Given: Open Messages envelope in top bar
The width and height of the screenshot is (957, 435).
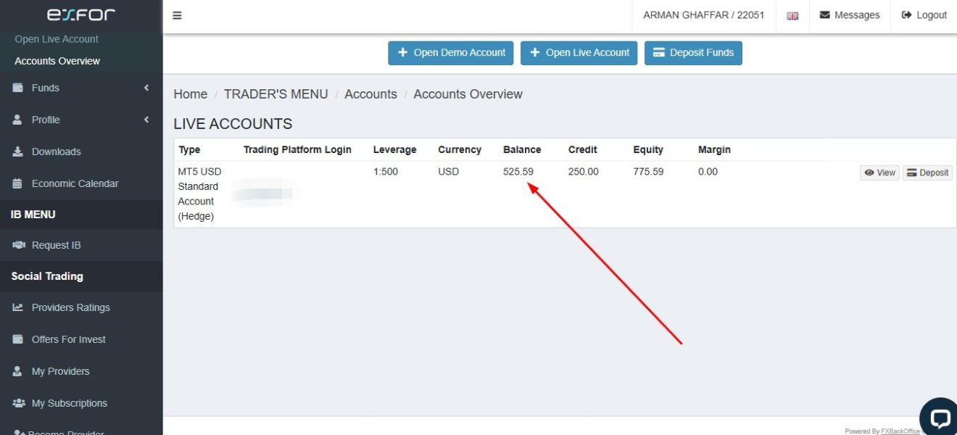Looking at the screenshot, I should click(x=850, y=15).
